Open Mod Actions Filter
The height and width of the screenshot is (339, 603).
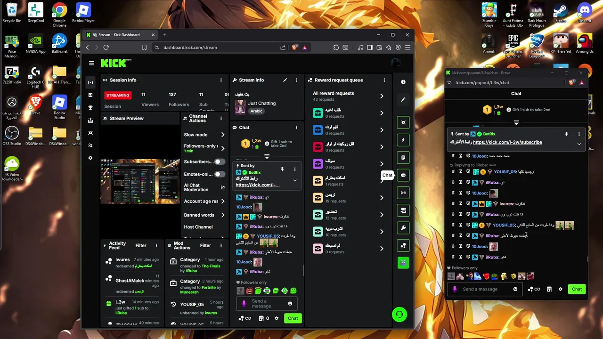pos(205,245)
